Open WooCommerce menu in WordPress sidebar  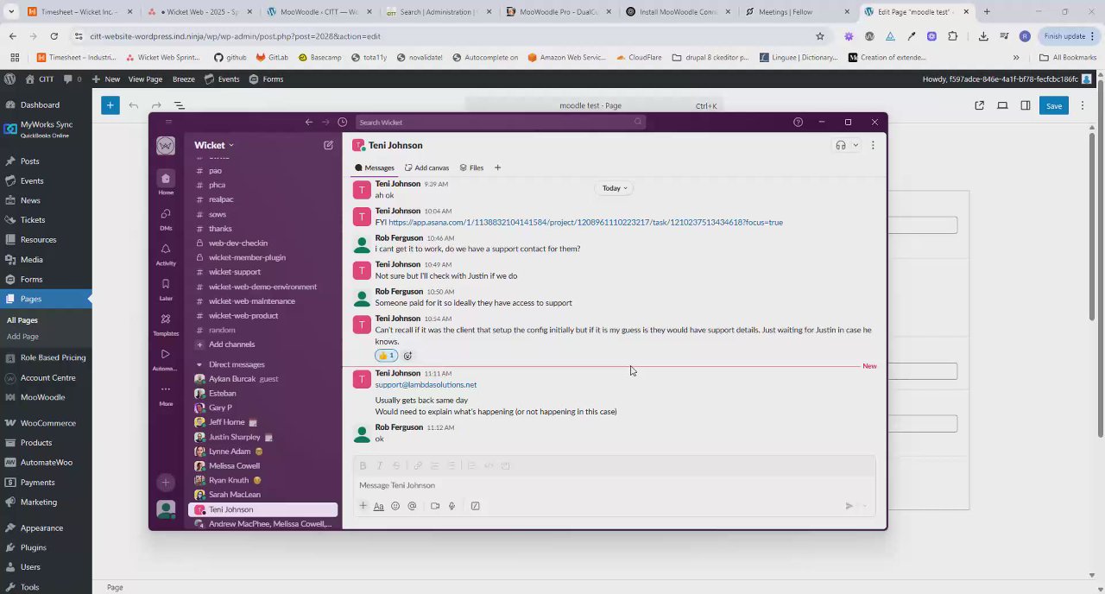point(46,423)
